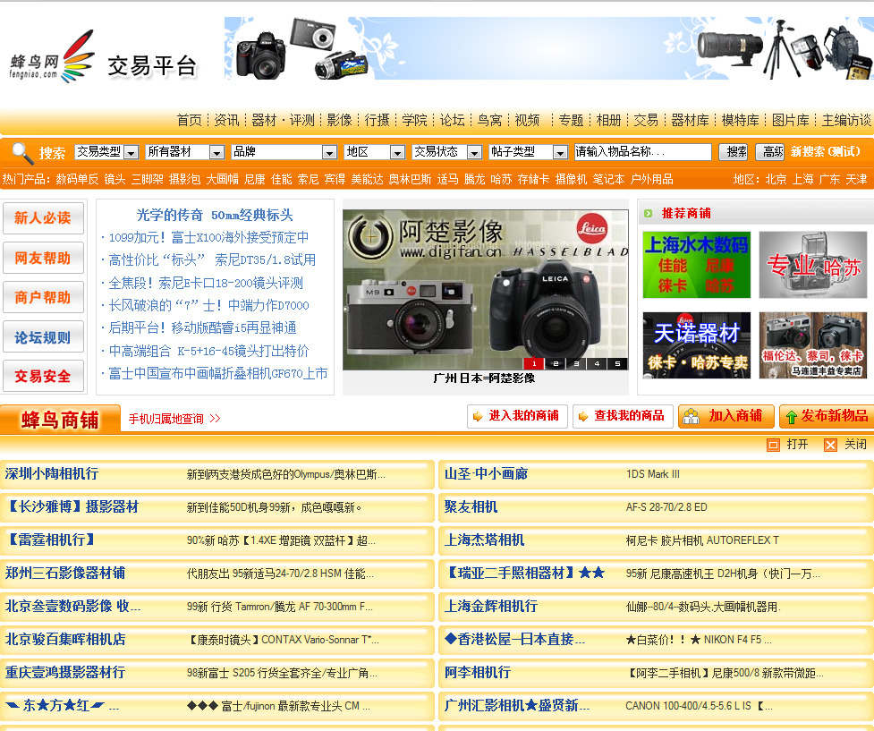
Task: Open the 资讯 navigation item
Action: point(227,120)
